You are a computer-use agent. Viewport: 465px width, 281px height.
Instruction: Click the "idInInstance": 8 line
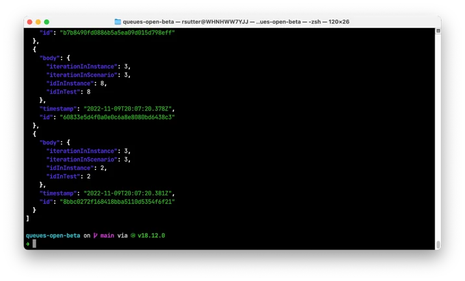point(76,84)
